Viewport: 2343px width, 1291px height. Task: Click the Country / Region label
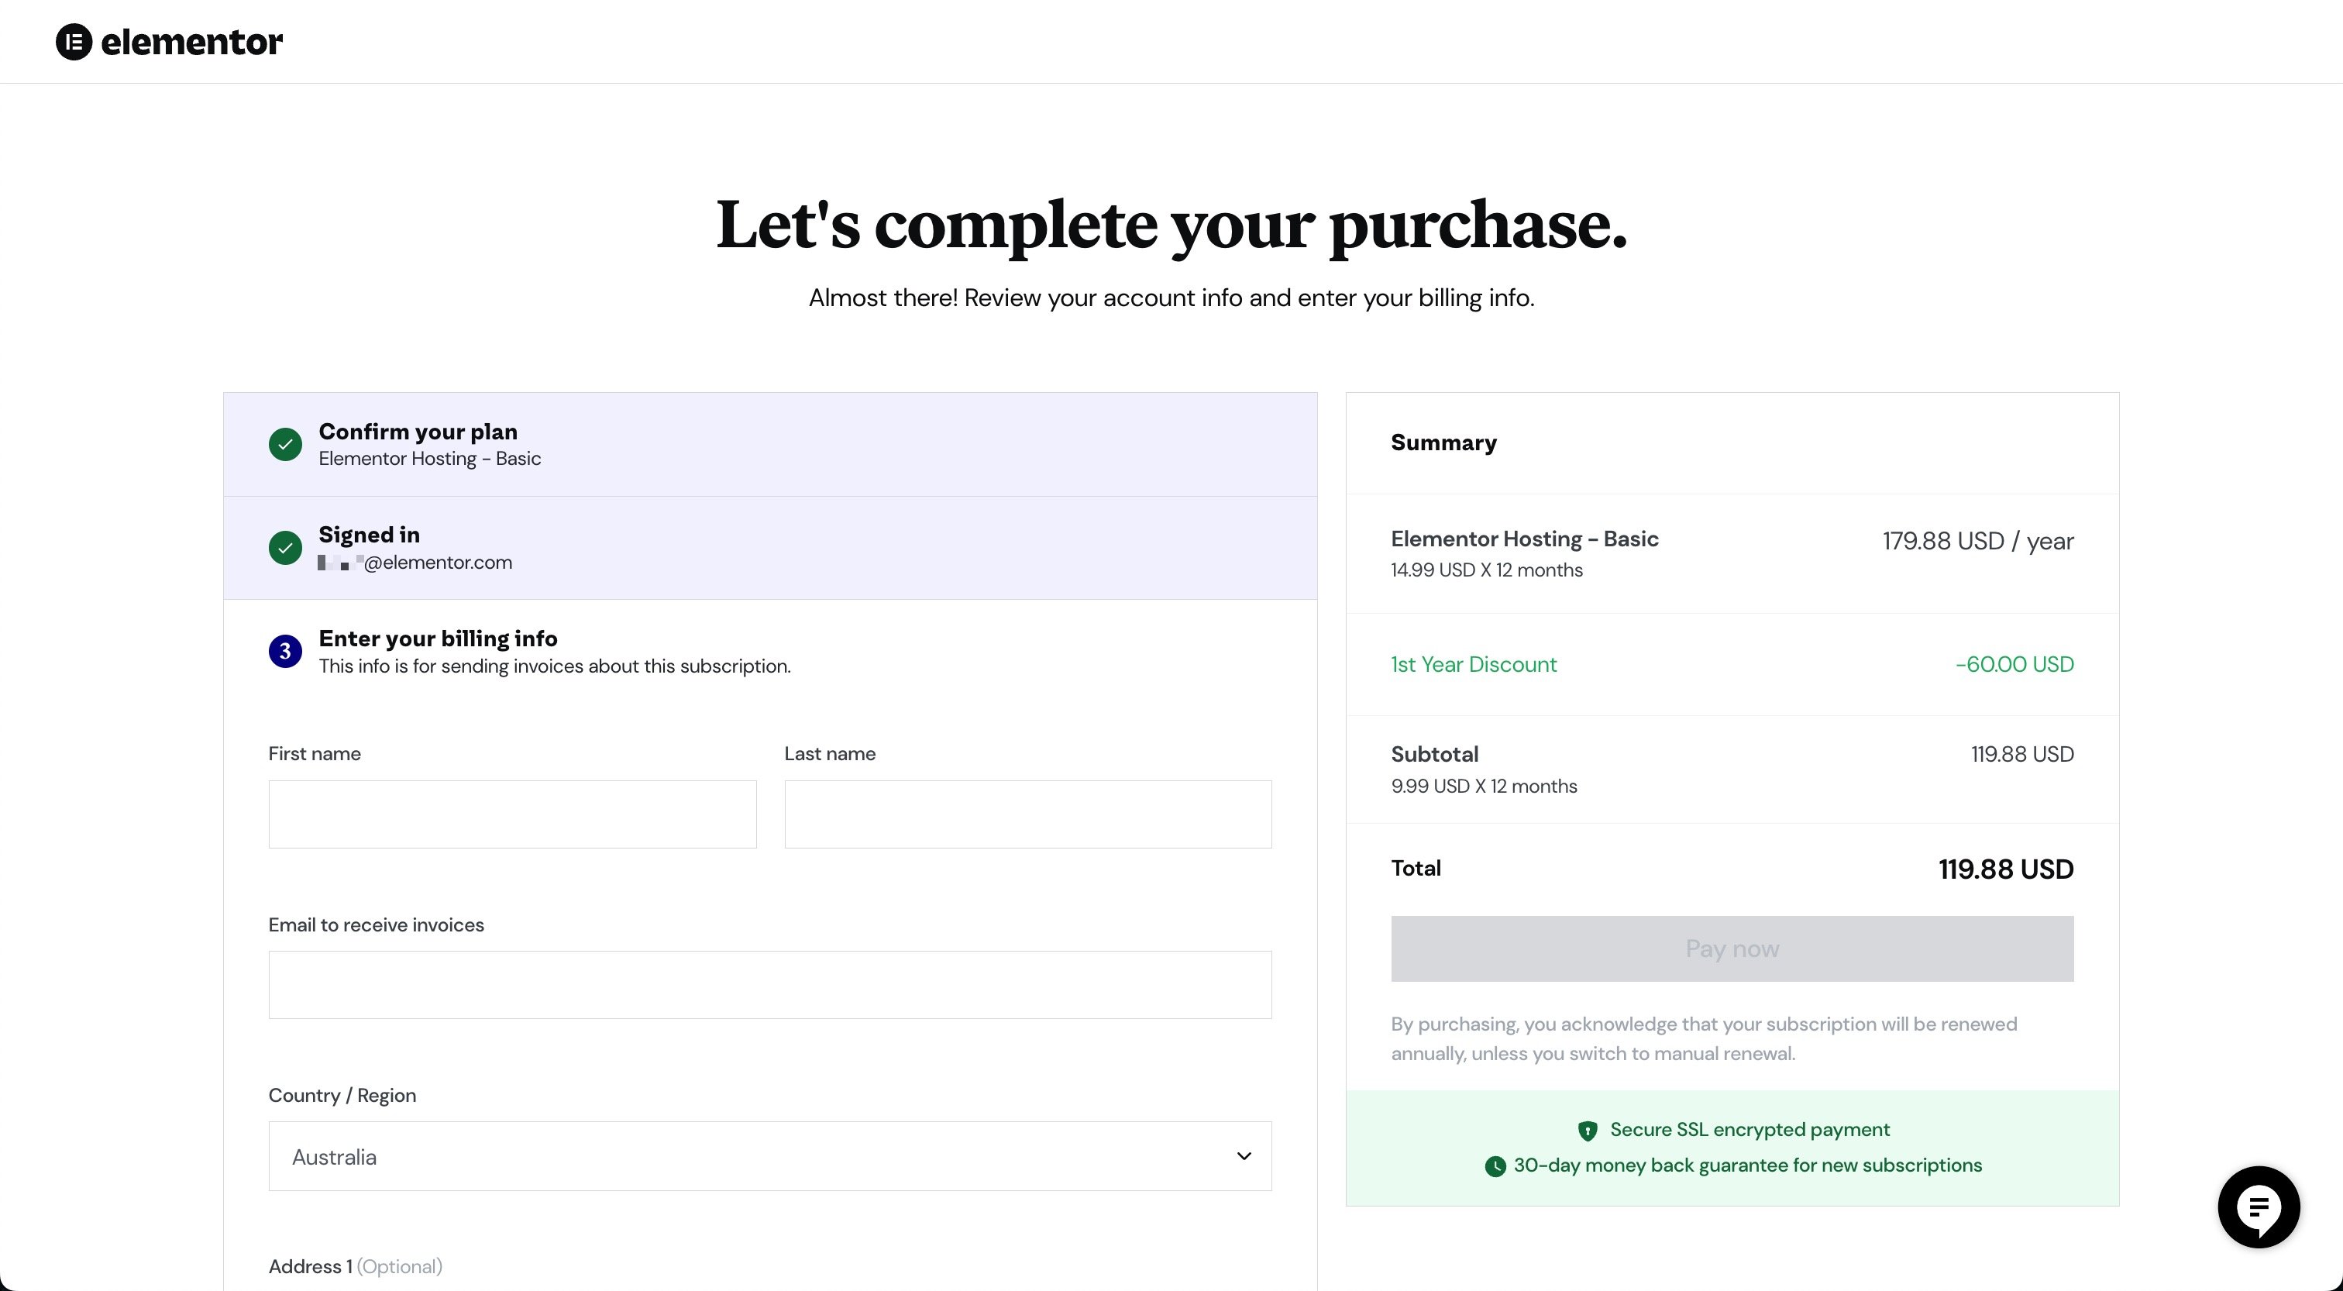coord(342,1096)
